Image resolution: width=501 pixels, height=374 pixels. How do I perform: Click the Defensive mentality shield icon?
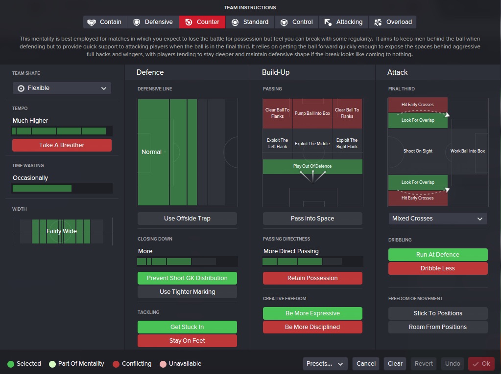point(137,22)
